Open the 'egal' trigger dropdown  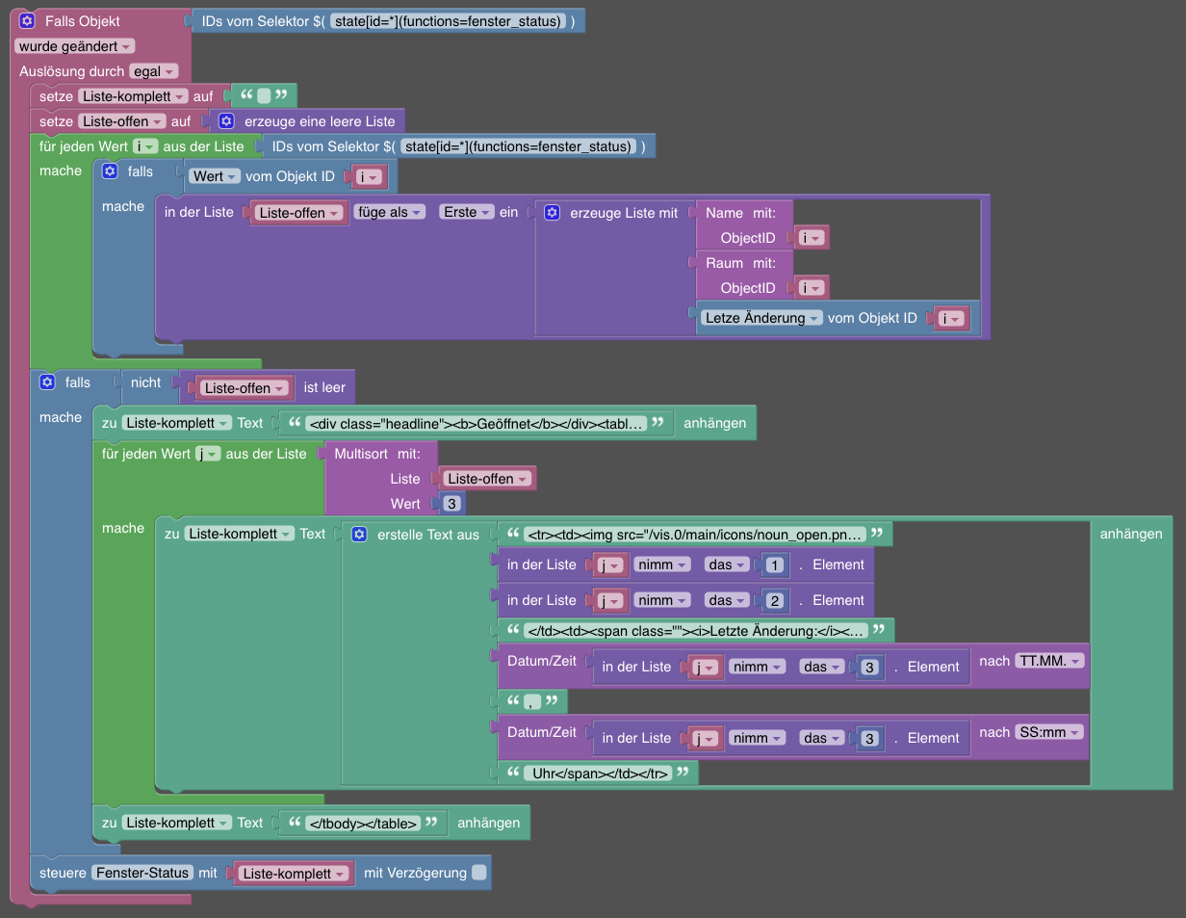pyautogui.click(x=154, y=71)
